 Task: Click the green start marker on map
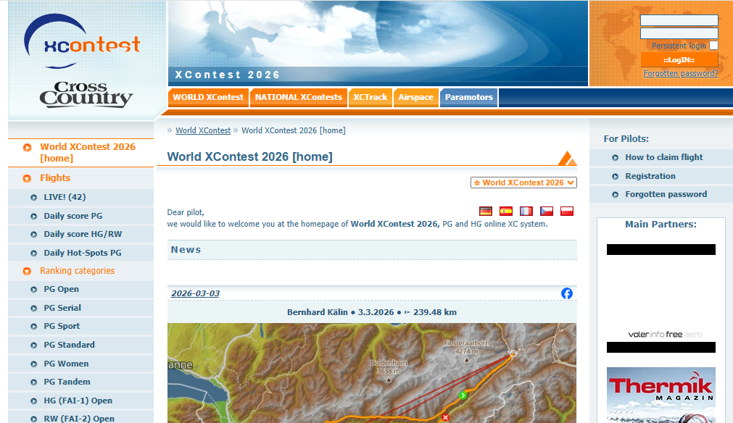tap(463, 395)
